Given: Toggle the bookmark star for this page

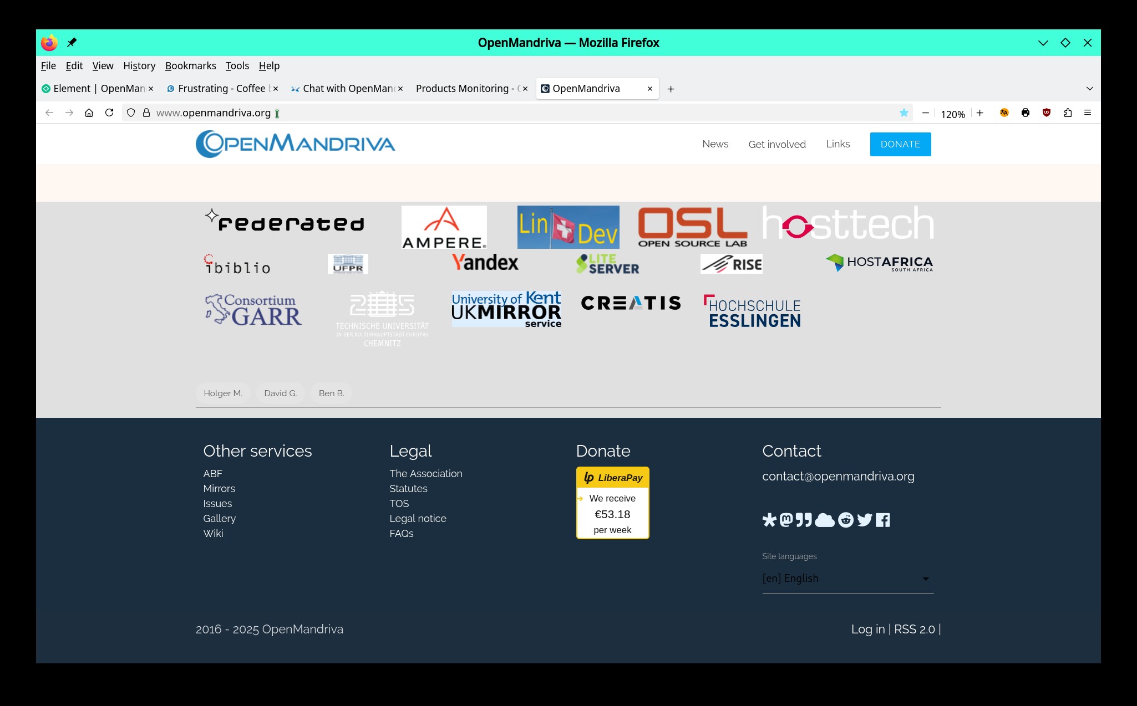Looking at the screenshot, I should (904, 113).
